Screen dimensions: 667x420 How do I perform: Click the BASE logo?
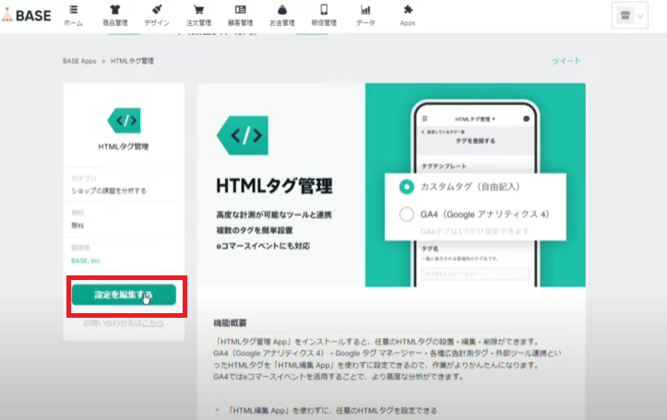pos(28,15)
